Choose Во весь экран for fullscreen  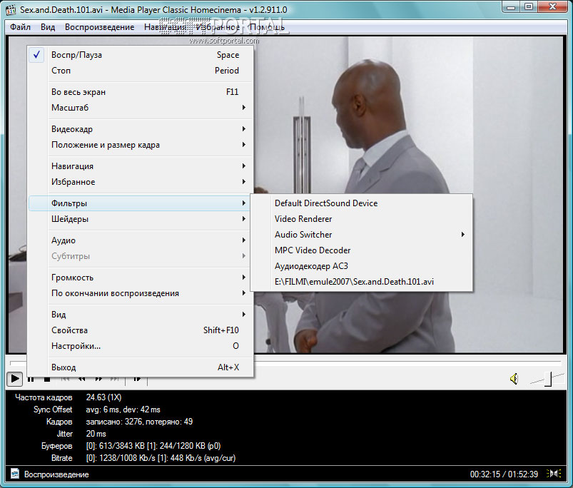(x=140, y=92)
